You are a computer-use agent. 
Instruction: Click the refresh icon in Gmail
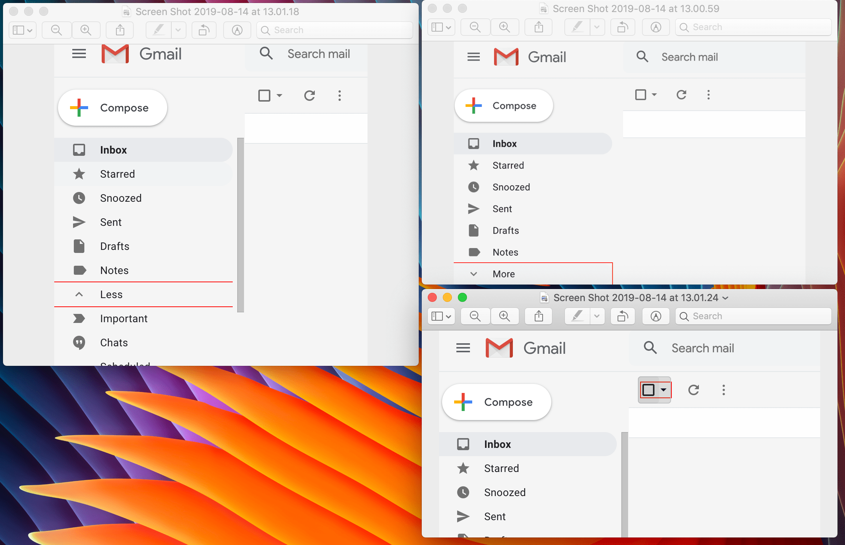tap(309, 96)
